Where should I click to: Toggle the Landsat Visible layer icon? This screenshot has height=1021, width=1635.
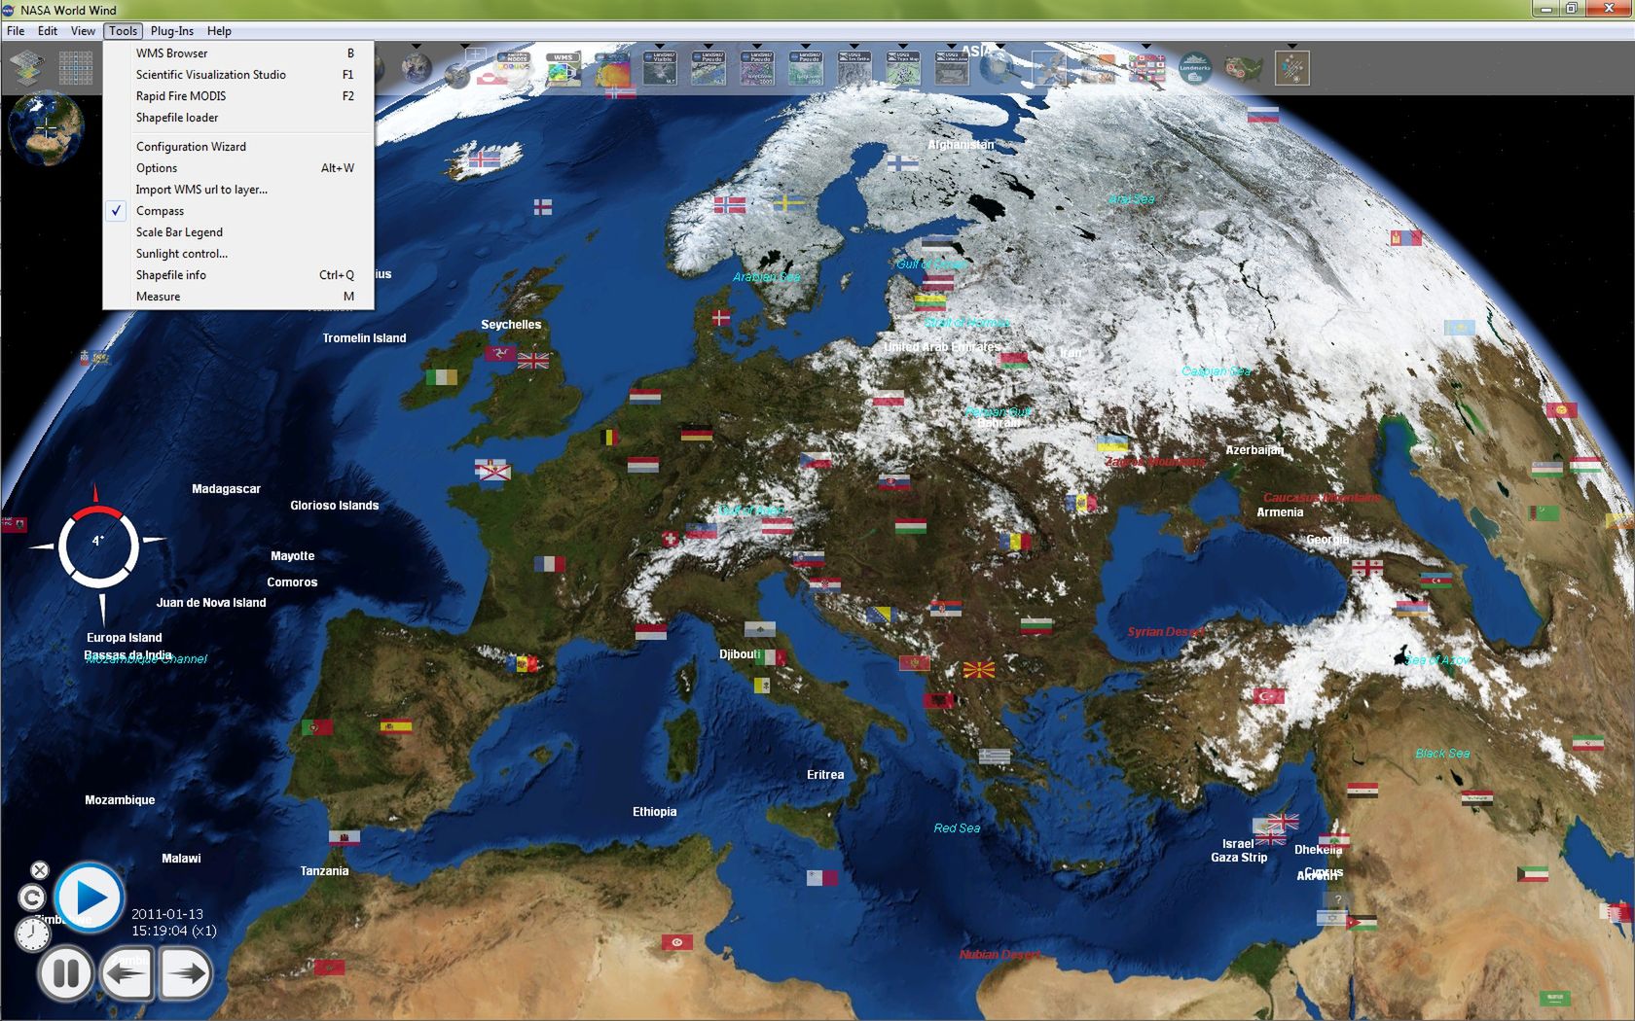[x=660, y=68]
